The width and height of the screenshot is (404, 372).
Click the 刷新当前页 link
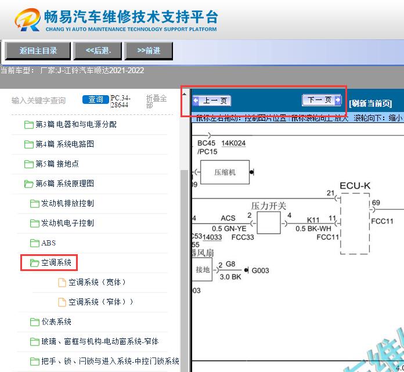(x=370, y=103)
